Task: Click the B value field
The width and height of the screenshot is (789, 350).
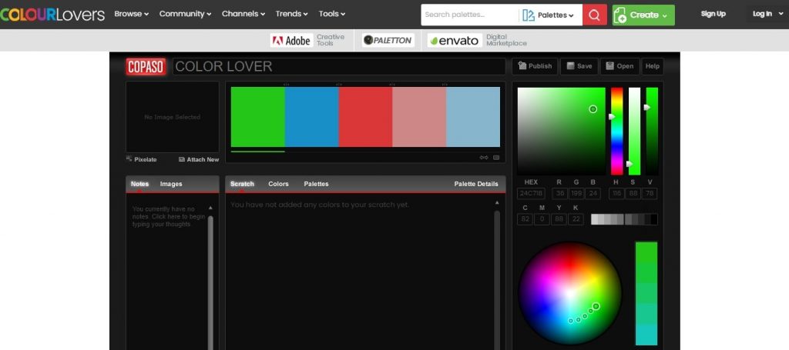Action: [x=593, y=194]
